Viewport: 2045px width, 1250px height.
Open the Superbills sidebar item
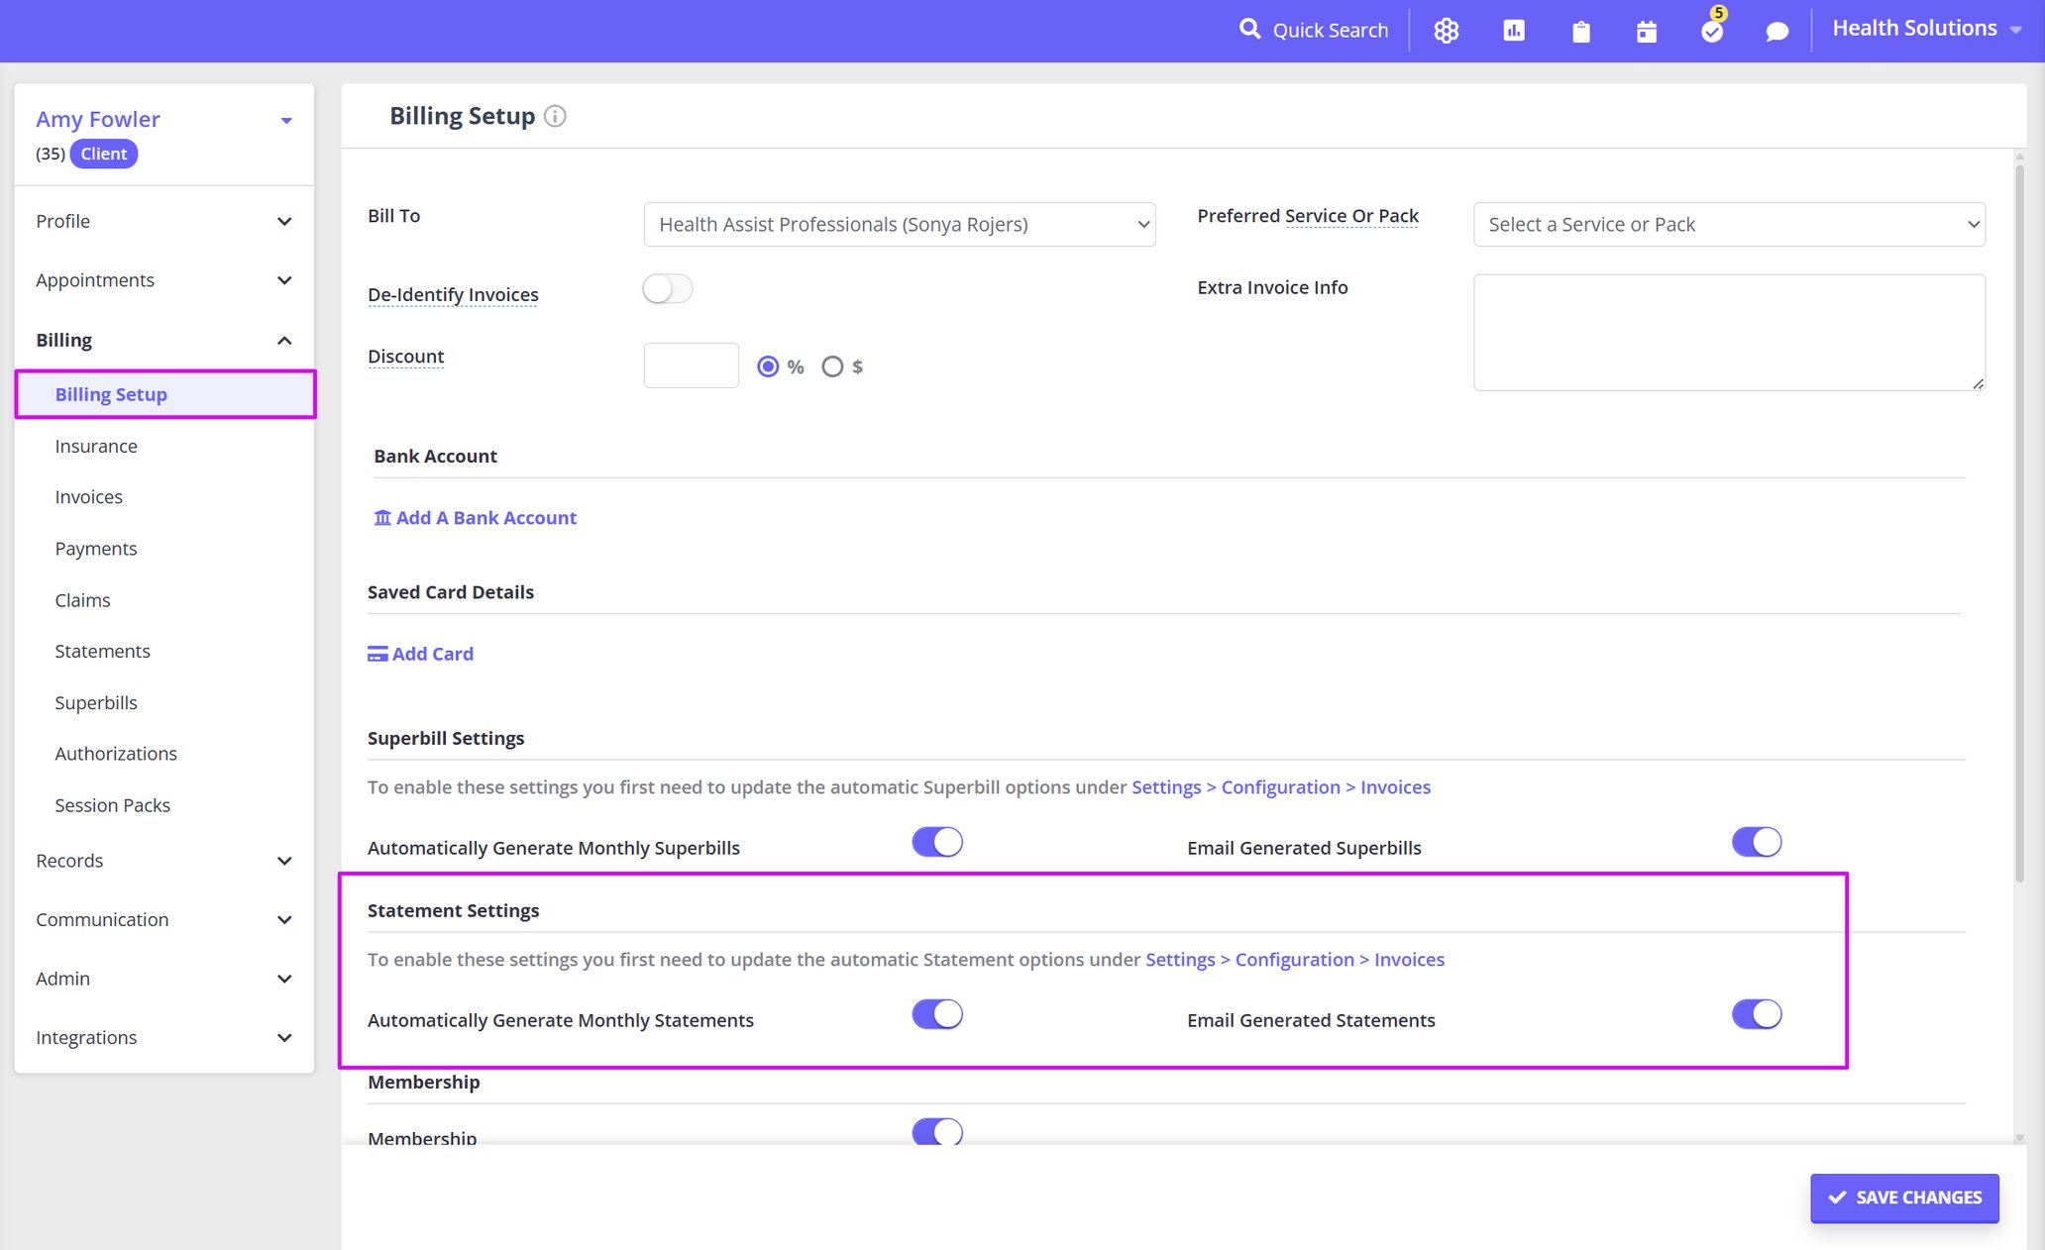pyautogui.click(x=95, y=702)
